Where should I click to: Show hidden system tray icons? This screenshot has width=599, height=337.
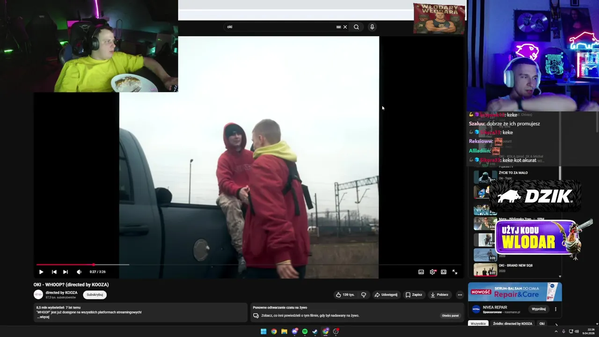coord(556,331)
